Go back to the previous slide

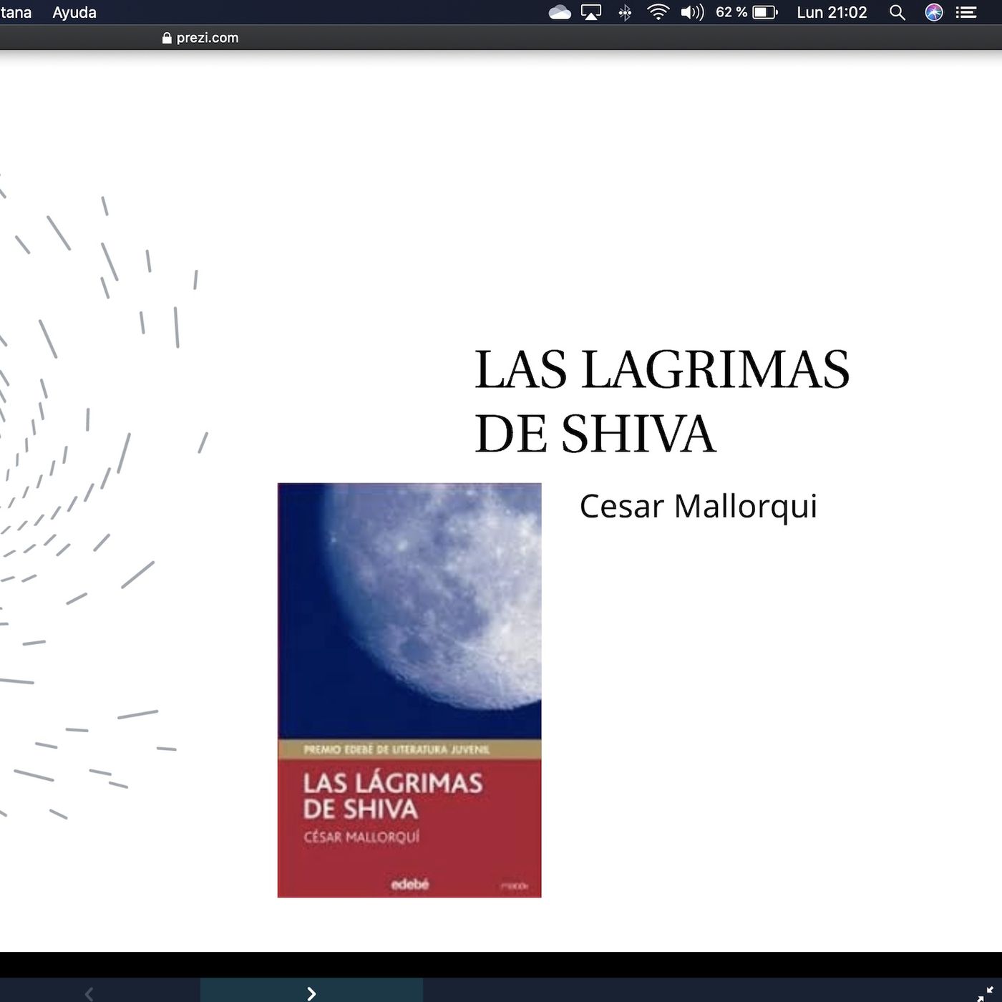tap(88, 993)
